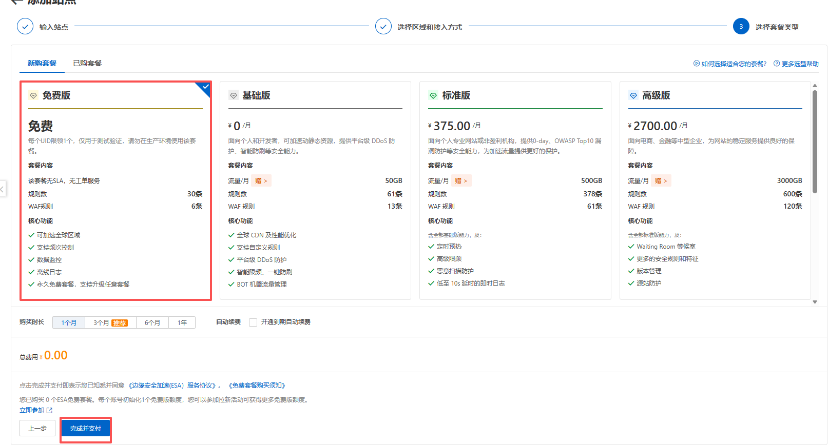The width and height of the screenshot is (828, 445).
Task: Click step 3 circle for 选择套餐类型
Action: point(741,26)
